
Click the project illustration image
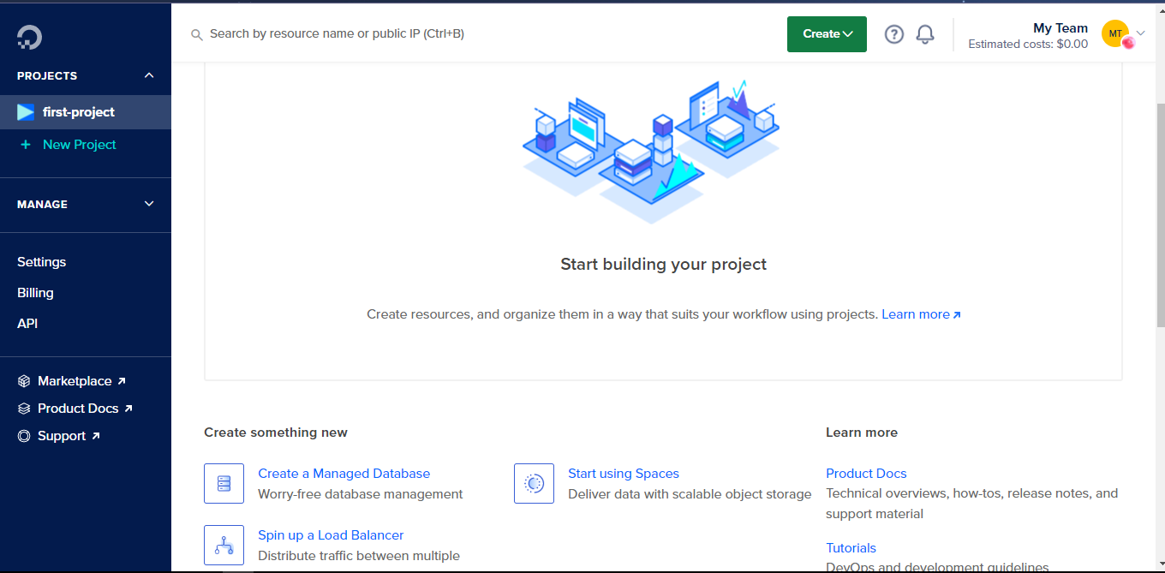tap(651, 151)
